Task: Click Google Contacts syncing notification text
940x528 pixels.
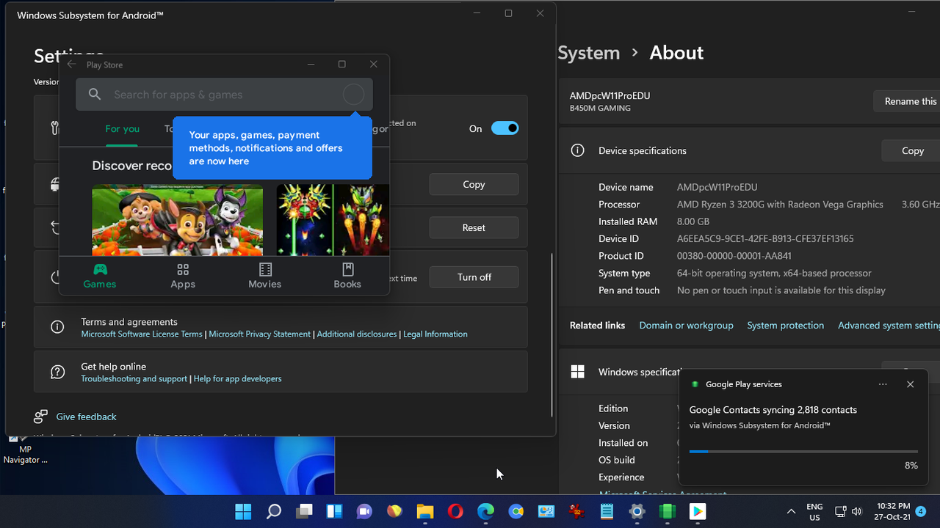Action: click(773, 410)
